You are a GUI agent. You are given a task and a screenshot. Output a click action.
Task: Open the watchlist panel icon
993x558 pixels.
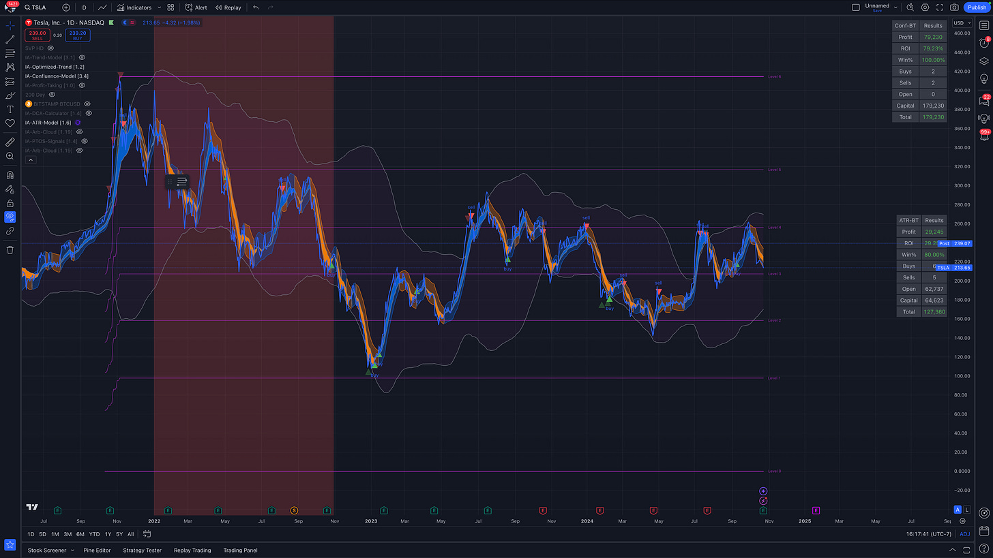pyautogui.click(x=983, y=25)
